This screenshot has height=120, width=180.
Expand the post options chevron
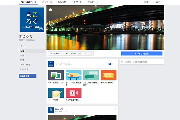[x=116, y=108]
